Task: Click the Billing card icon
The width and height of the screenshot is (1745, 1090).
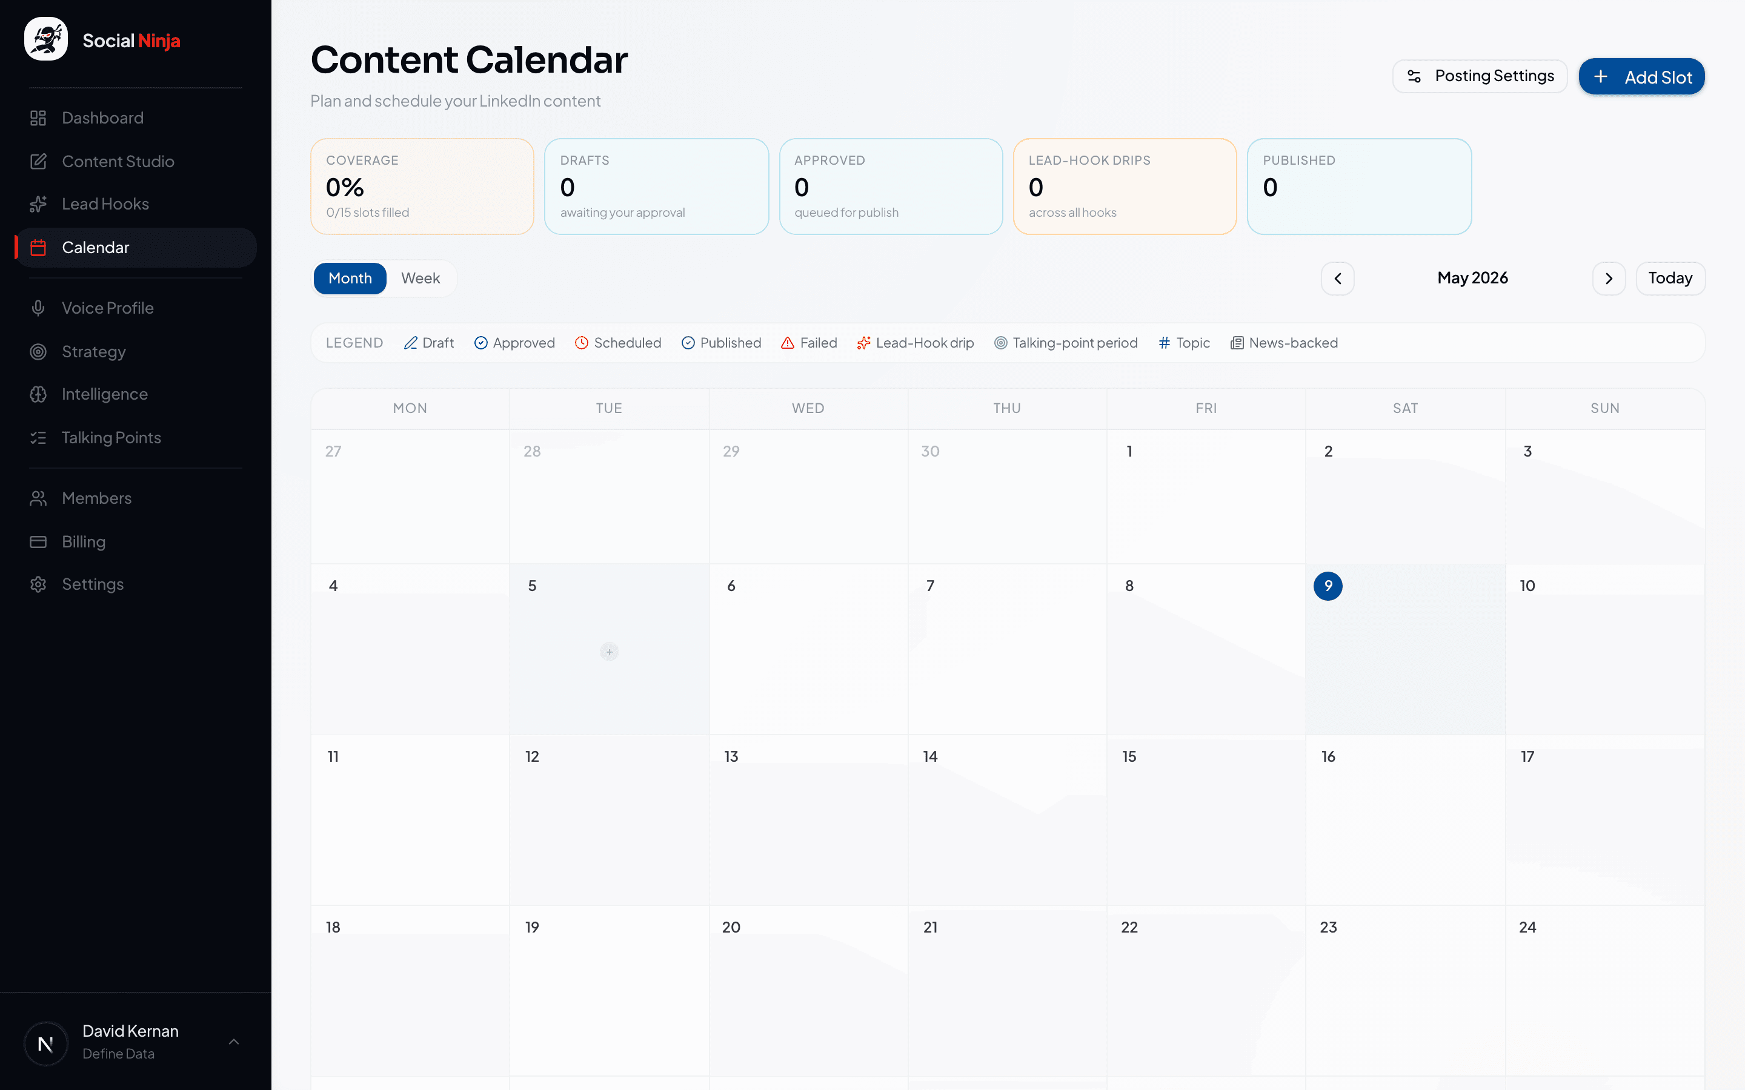Action: (38, 541)
